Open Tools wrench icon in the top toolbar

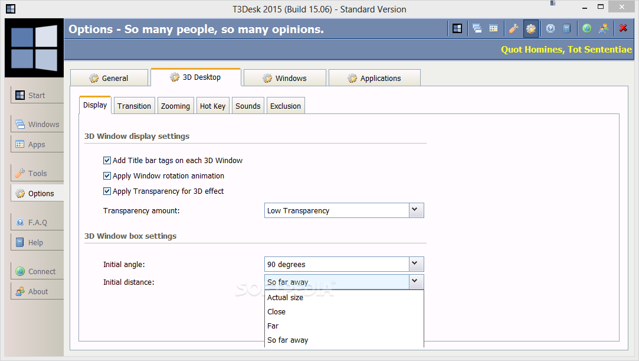[x=513, y=28]
